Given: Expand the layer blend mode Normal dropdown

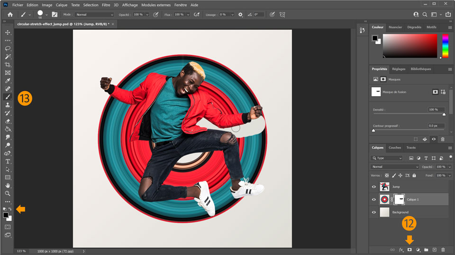Looking at the screenshot, I should click(x=395, y=167).
